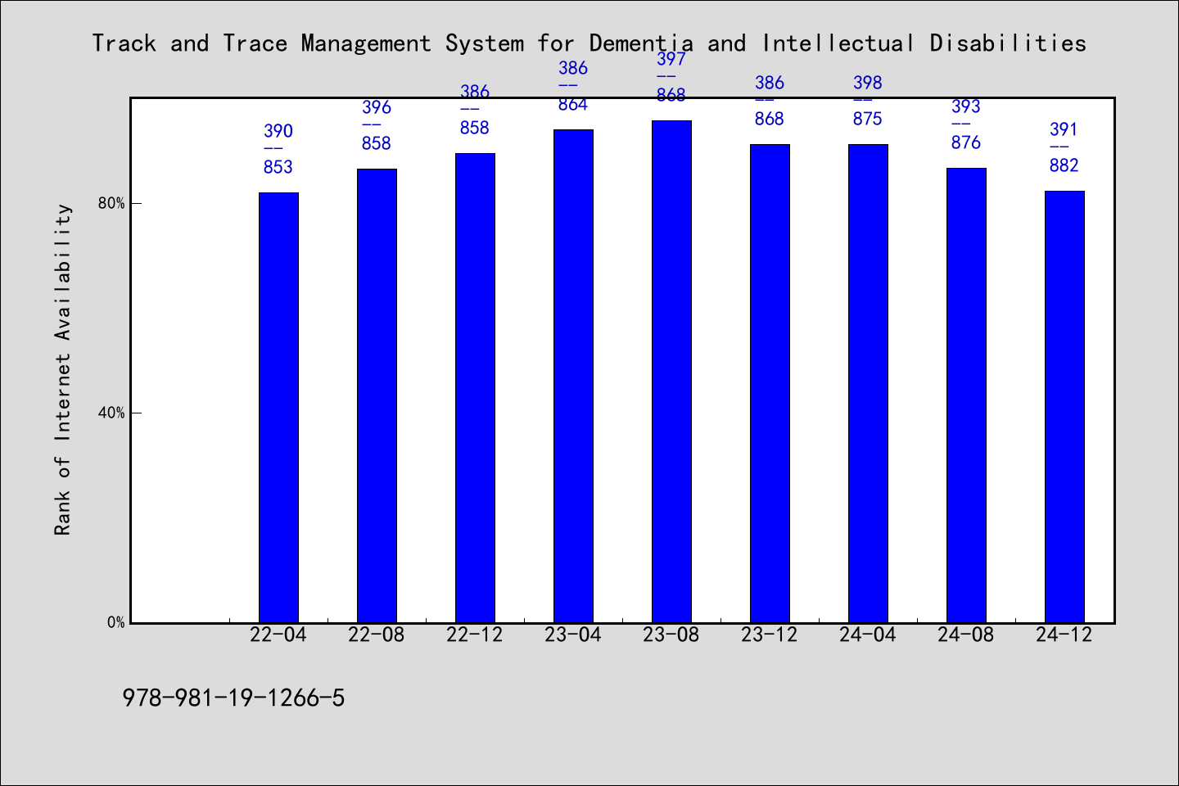The image size is (1179, 786).
Task: Click the blue bar for 24-08
Action: [966, 395]
